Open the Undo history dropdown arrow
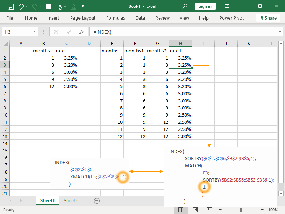 (27, 6)
